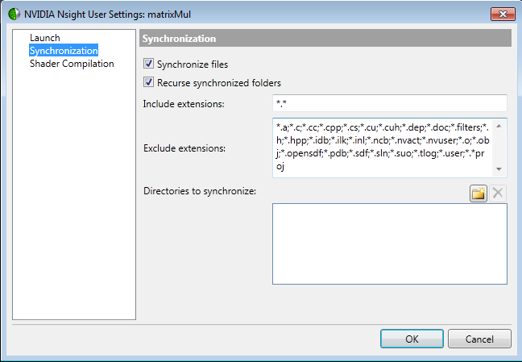Screen dimensions: 522x362
Task: Select Launch in the settings tree
Action: point(44,38)
